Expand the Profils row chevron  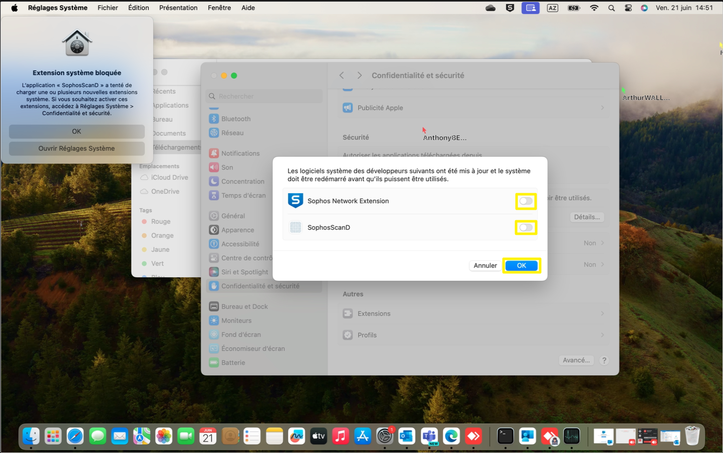(x=602, y=335)
